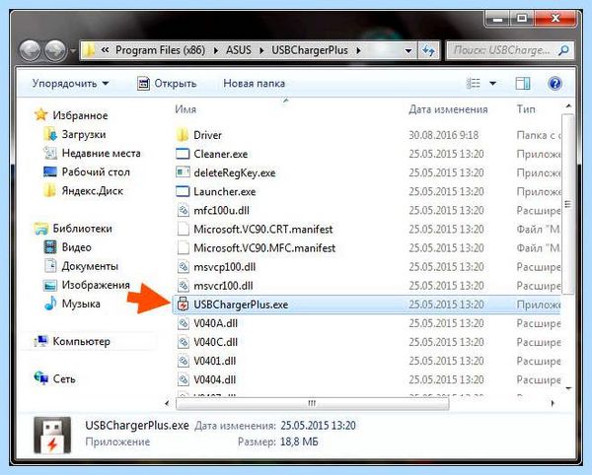Image resolution: width=592 pixels, height=475 pixels.
Task: Click the change view icon
Action: [474, 83]
